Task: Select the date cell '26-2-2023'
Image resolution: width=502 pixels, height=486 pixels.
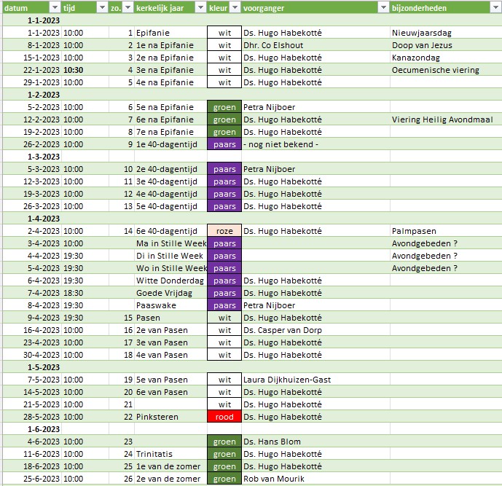Action: point(32,144)
